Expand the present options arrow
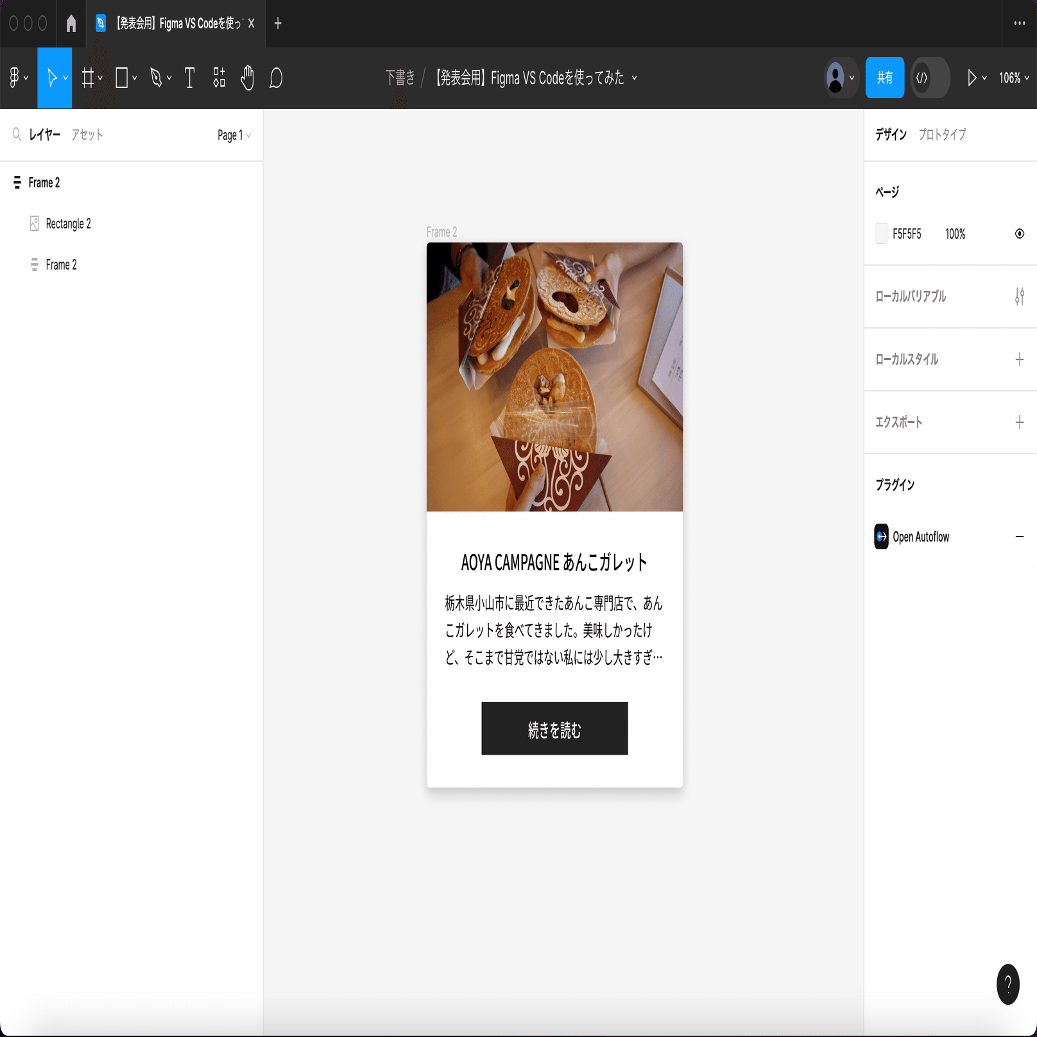The height and width of the screenshot is (1037, 1037). pyautogui.click(x=984, y=78)
